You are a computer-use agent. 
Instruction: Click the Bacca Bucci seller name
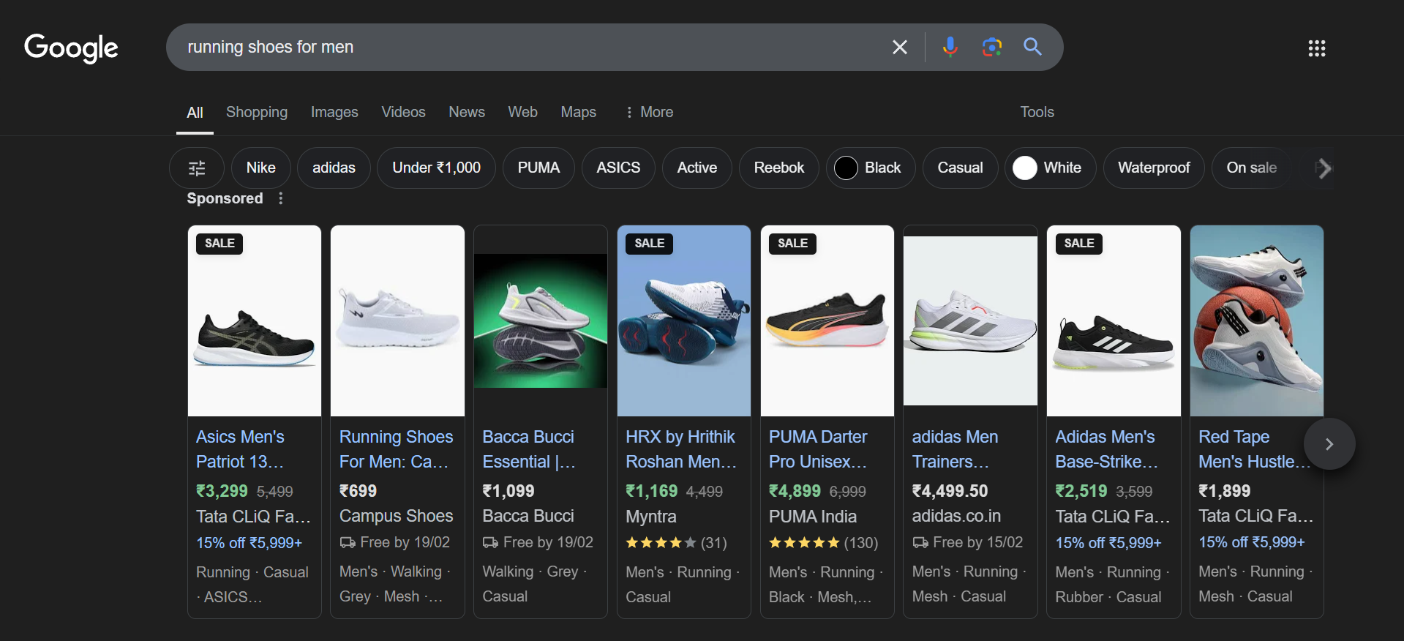coord(528,516)
